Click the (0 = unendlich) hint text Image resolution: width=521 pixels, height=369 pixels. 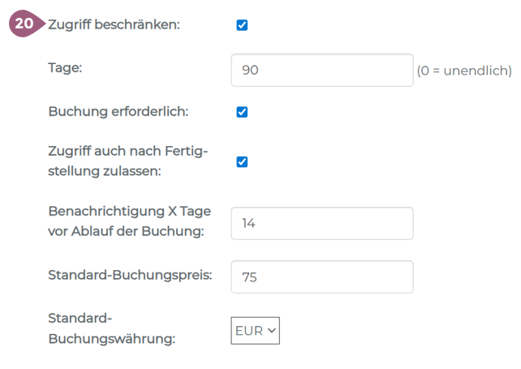point(464,71)
